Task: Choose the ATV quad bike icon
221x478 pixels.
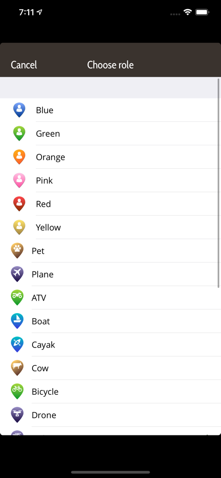Action: click(17, 298)
